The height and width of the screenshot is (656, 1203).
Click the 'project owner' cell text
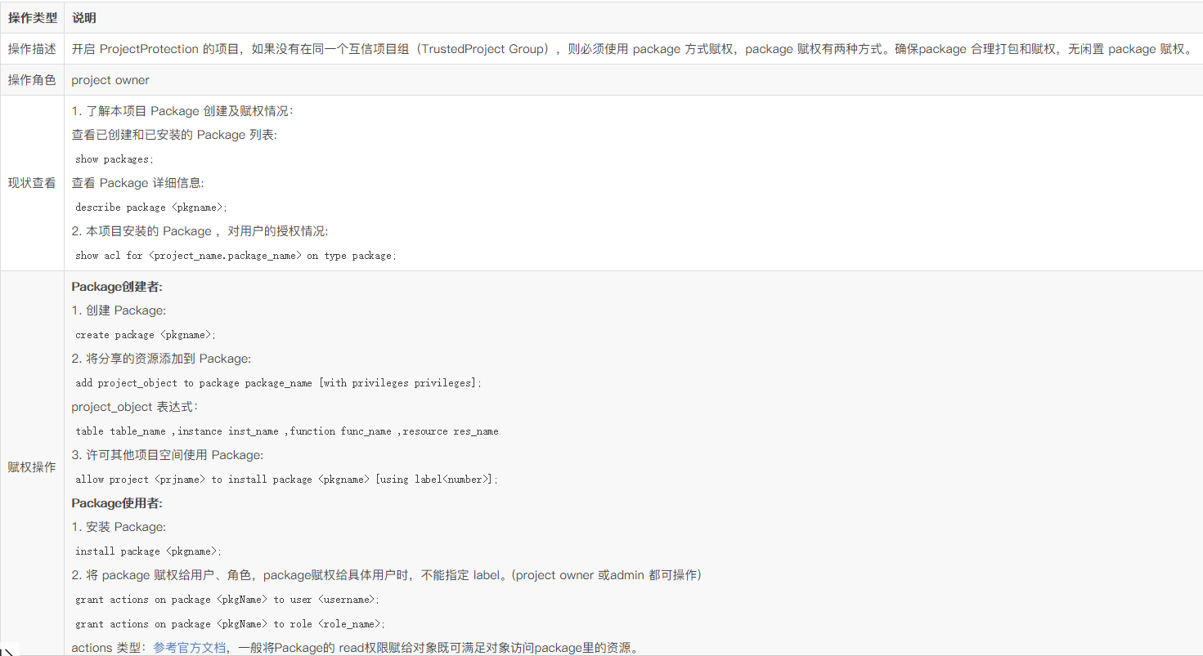coord(110,80)
